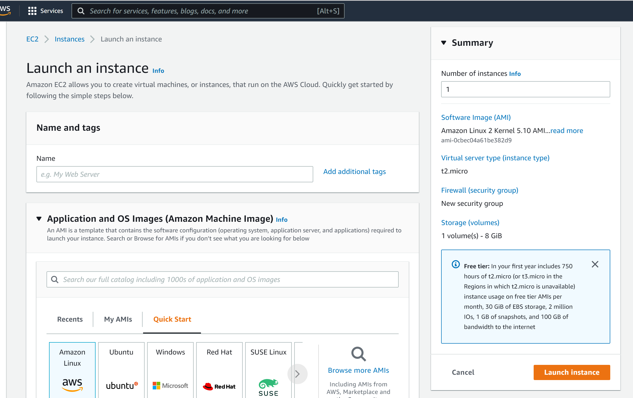Open Virtual server type summary link
Viewport: 633px width, 398px height.
495,158
